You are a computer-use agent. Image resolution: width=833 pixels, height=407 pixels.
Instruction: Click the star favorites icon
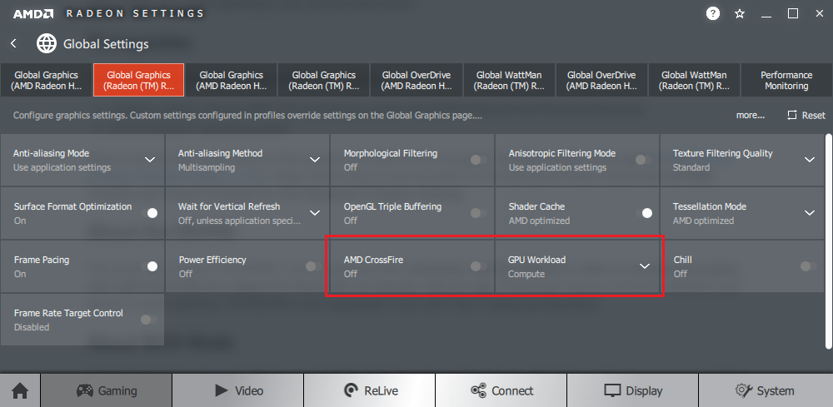pyautogui.click(x=740, y=14)
